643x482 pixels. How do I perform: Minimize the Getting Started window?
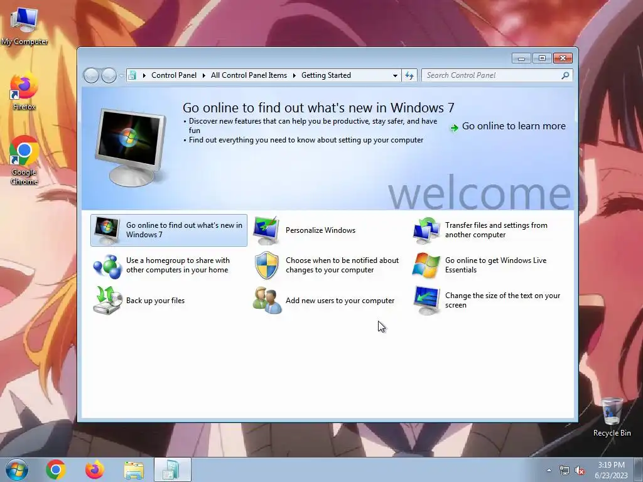[x=521, y=58]
